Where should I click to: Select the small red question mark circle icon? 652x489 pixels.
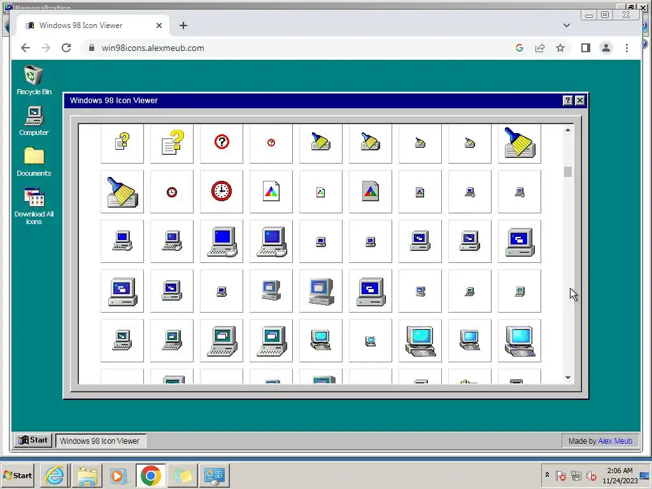(x=271, y=142)
